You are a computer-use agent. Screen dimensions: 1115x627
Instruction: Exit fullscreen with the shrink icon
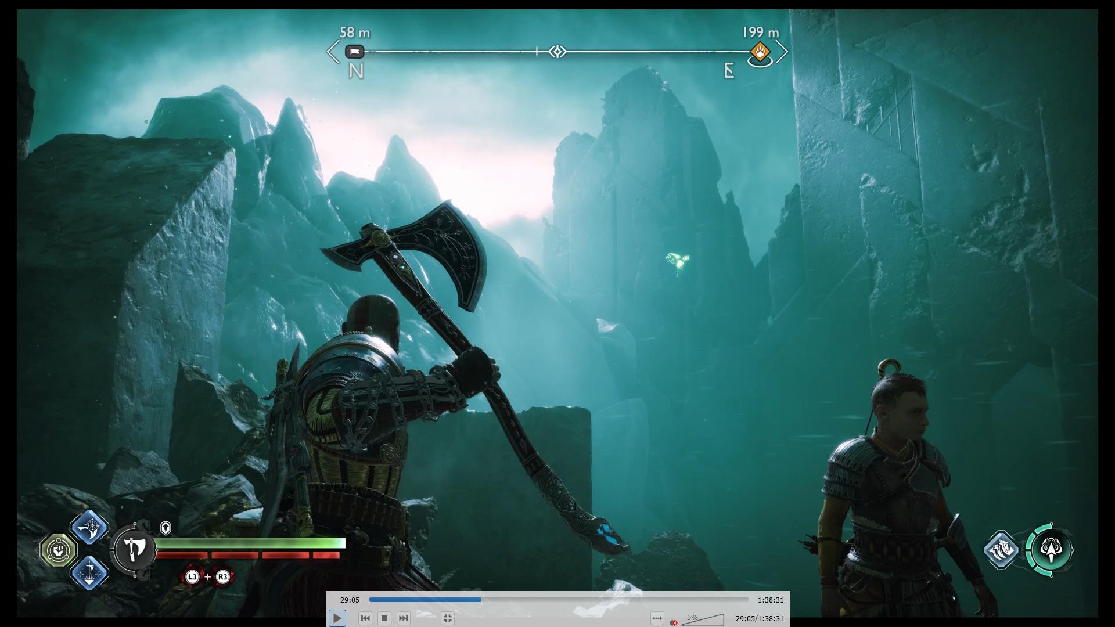click(x=447, y=618)
